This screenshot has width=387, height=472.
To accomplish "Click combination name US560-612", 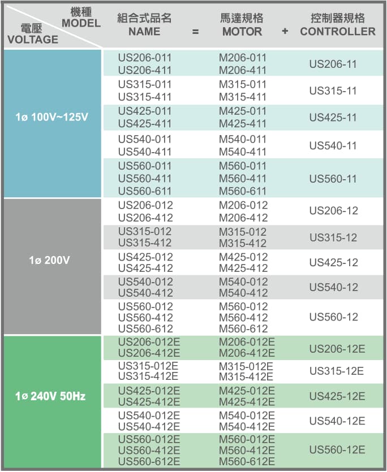I will click(x=145, y=329).
